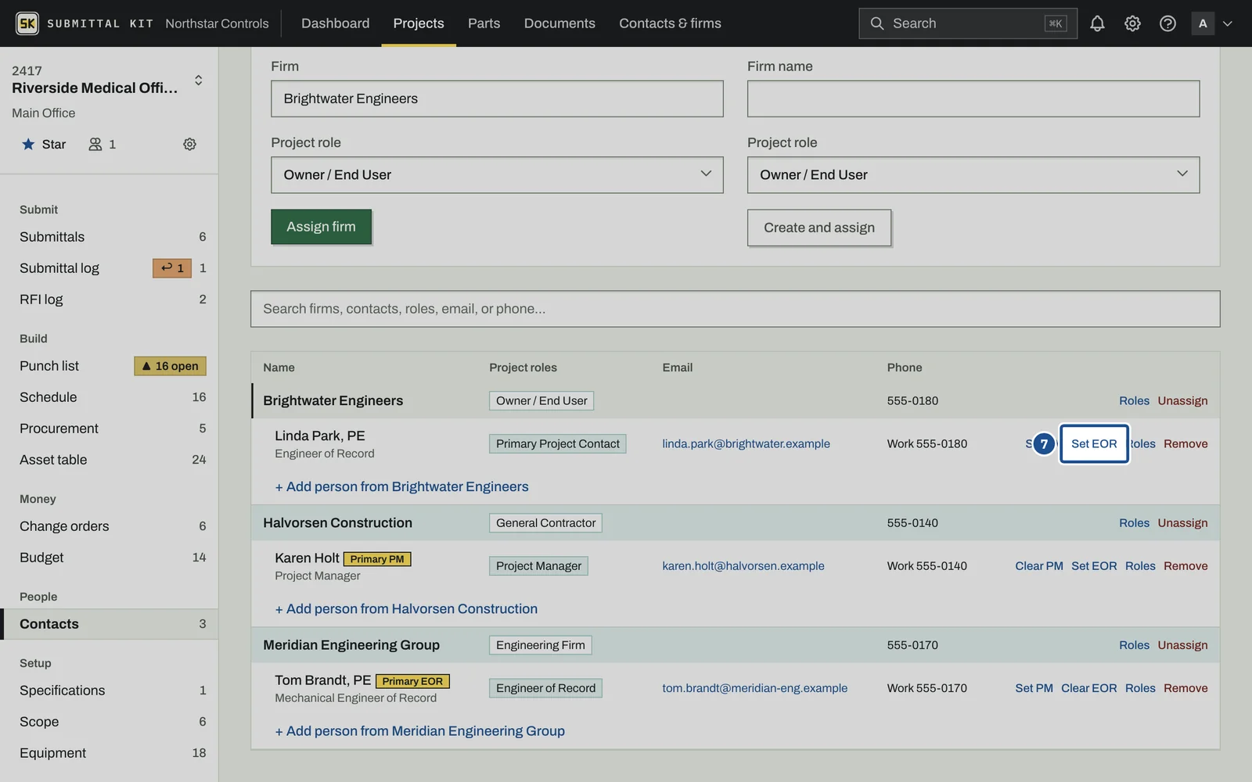The width and height of the screenshot is (1252, 782).
Task: Set PM for Tom Brandt
Action: [x=1034, y=688]
